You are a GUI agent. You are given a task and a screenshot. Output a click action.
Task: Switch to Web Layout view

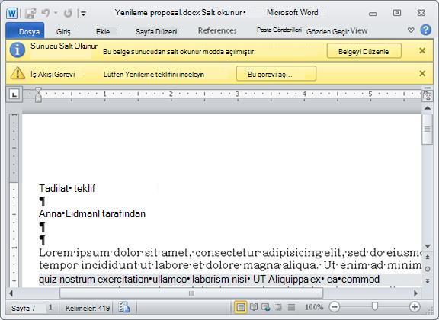pos(265,307)
